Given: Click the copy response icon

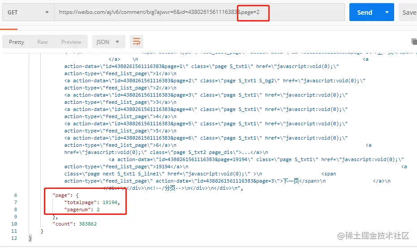Looking at the screenshot, I should [x=414, y=42].
